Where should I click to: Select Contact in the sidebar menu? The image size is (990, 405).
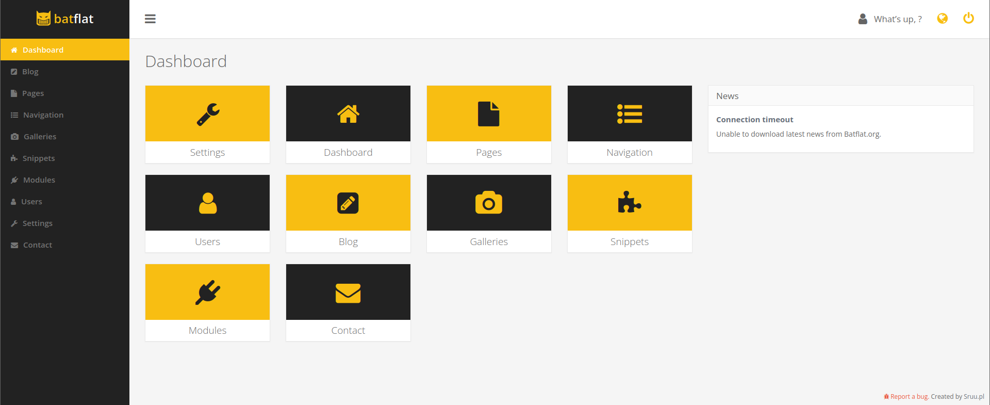pyautogui.click(x=65, y=245)
